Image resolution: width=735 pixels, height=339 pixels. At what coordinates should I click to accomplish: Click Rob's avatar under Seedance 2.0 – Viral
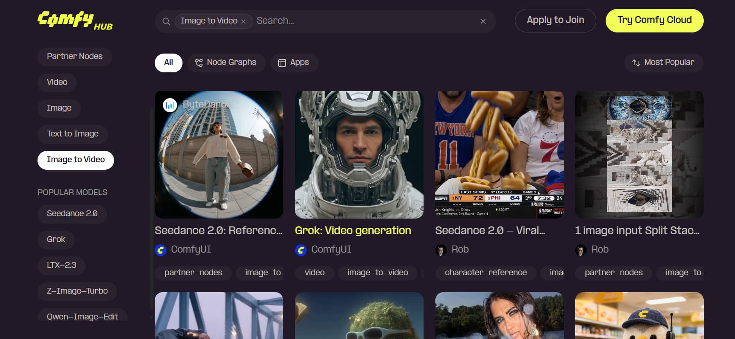(441, 250)
